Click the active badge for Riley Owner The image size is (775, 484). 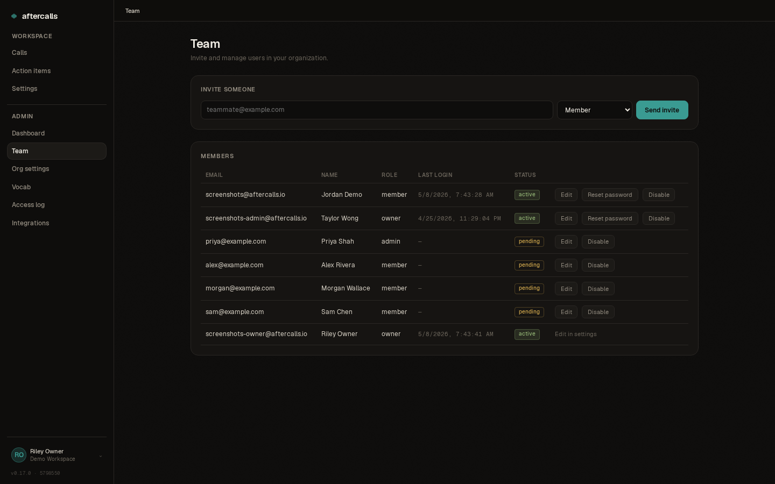(527, 334)
